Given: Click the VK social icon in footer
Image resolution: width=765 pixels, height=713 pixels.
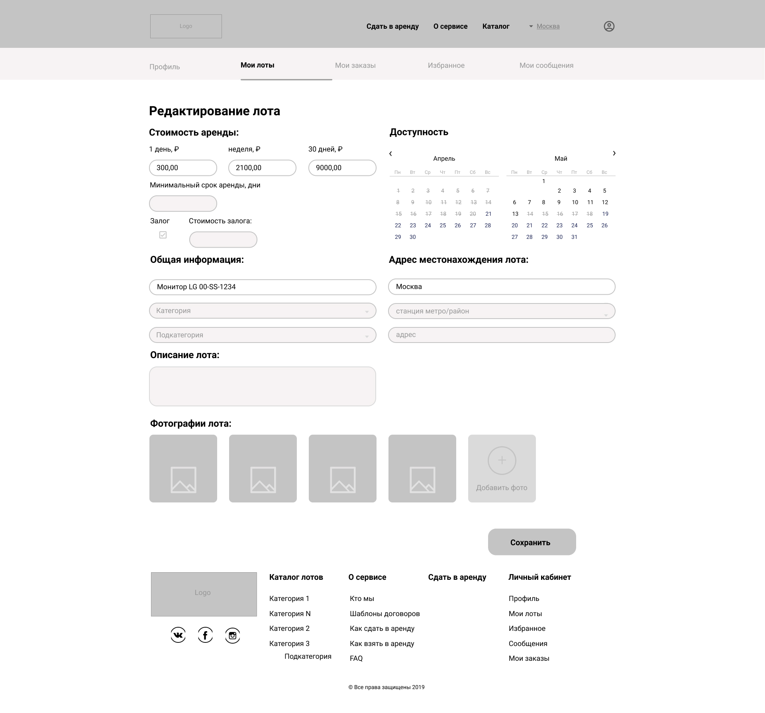Looking at the screenshot, I should click(178, 635).
